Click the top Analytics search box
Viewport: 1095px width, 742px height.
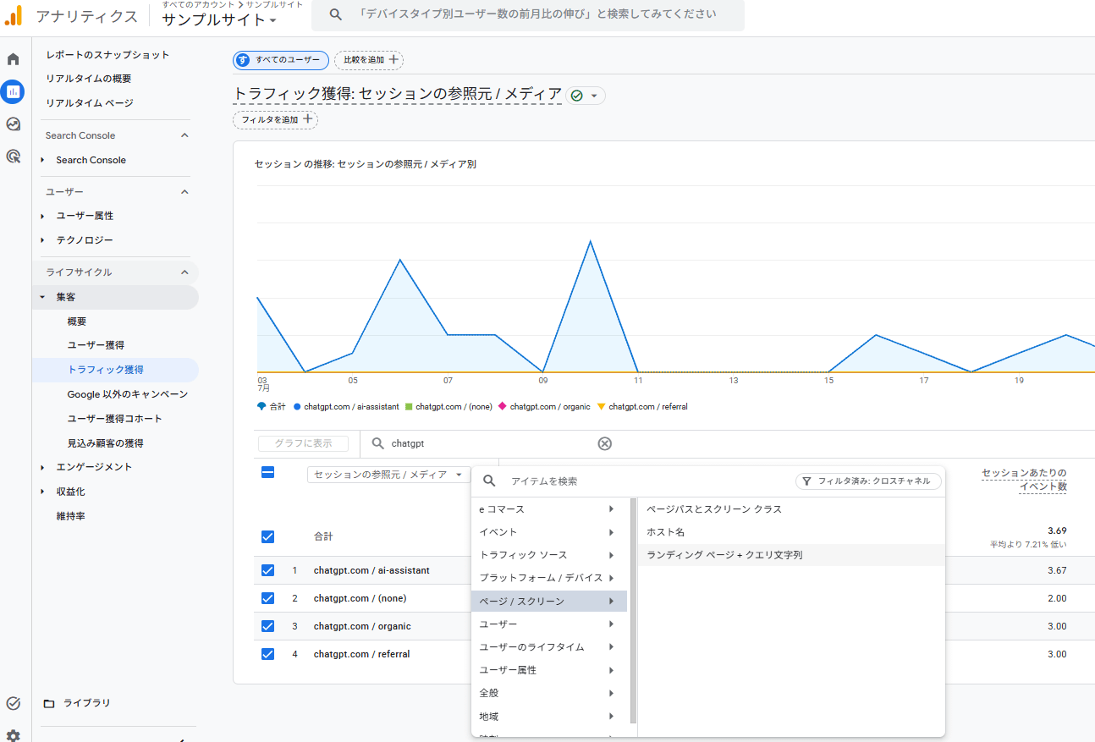tap(528, 14)
